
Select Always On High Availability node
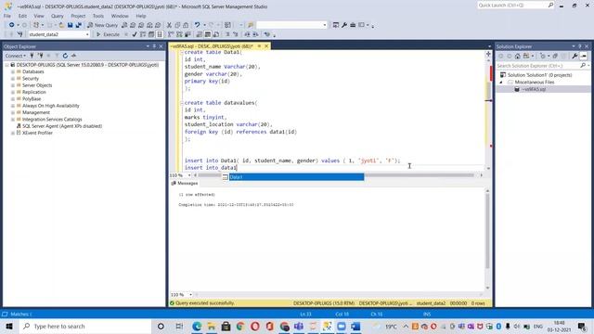coord(51,106)
